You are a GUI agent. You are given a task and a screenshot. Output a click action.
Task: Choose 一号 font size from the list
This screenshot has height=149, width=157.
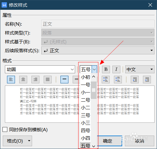click(85, 85)
